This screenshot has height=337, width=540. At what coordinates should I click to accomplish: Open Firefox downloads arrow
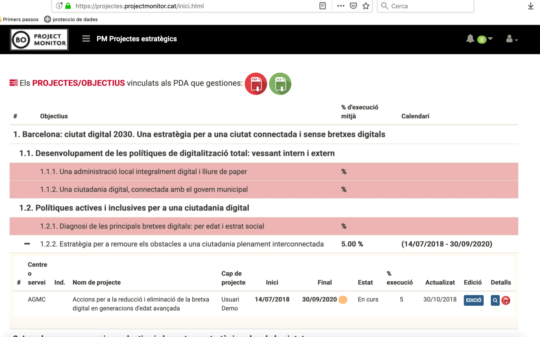530,6
